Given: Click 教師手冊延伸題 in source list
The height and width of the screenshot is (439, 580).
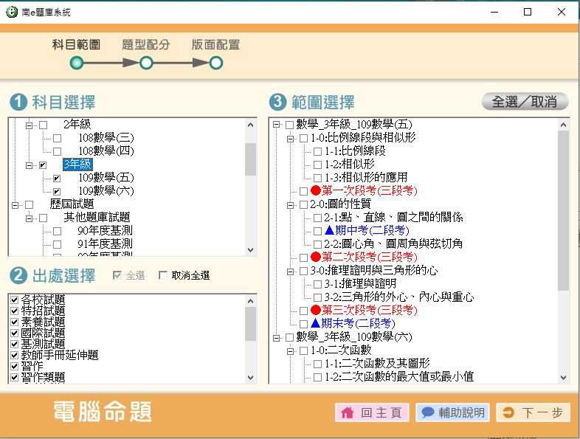Looking at the screenshot, I should (60, 355).
